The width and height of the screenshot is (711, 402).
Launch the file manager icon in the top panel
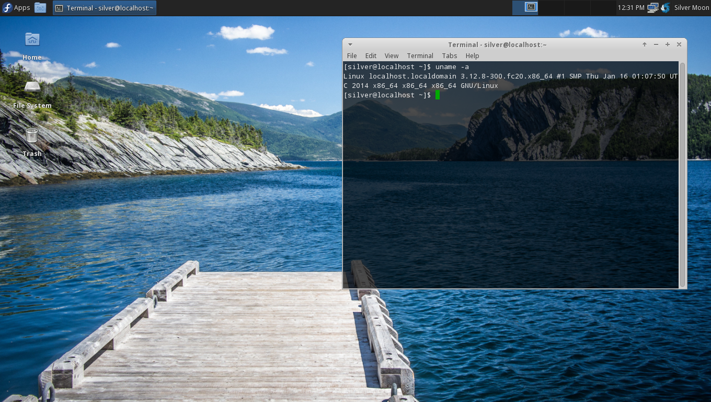pos(40,7)
